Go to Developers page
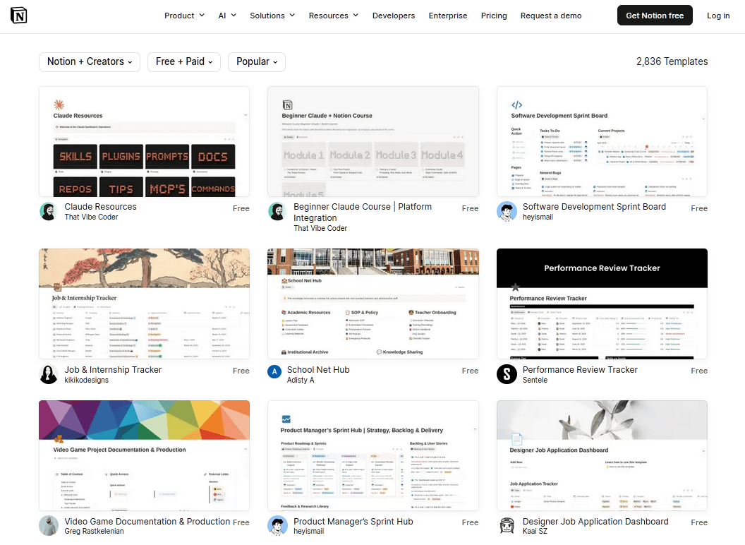This screenshot has width=745, height=545. 394,16
